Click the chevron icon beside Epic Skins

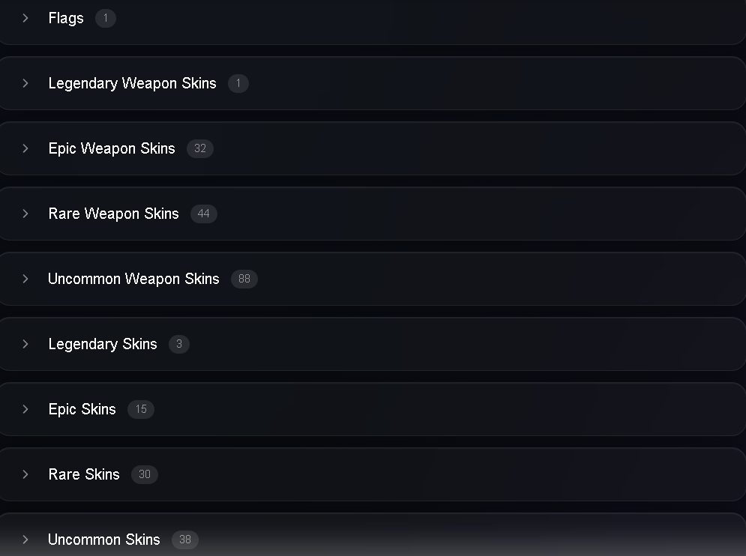25,409
